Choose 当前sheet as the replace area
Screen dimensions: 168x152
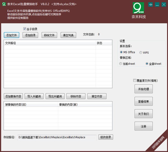click(x=121, y=64)
